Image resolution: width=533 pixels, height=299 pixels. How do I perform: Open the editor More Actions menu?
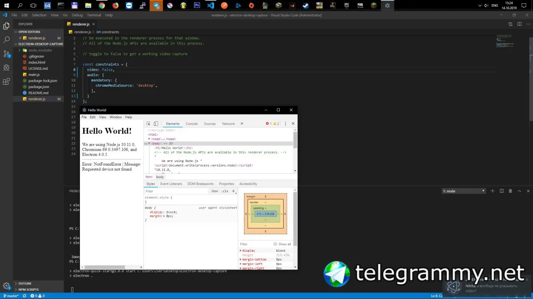click(528, 24)
